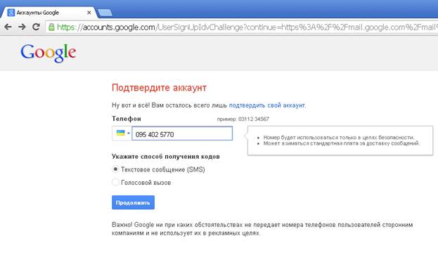Click the Важно! Google privacy notice text
The image size is (438, 253).
(x=262, y=228)
